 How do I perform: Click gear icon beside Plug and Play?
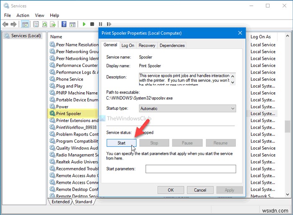(52, 86)
